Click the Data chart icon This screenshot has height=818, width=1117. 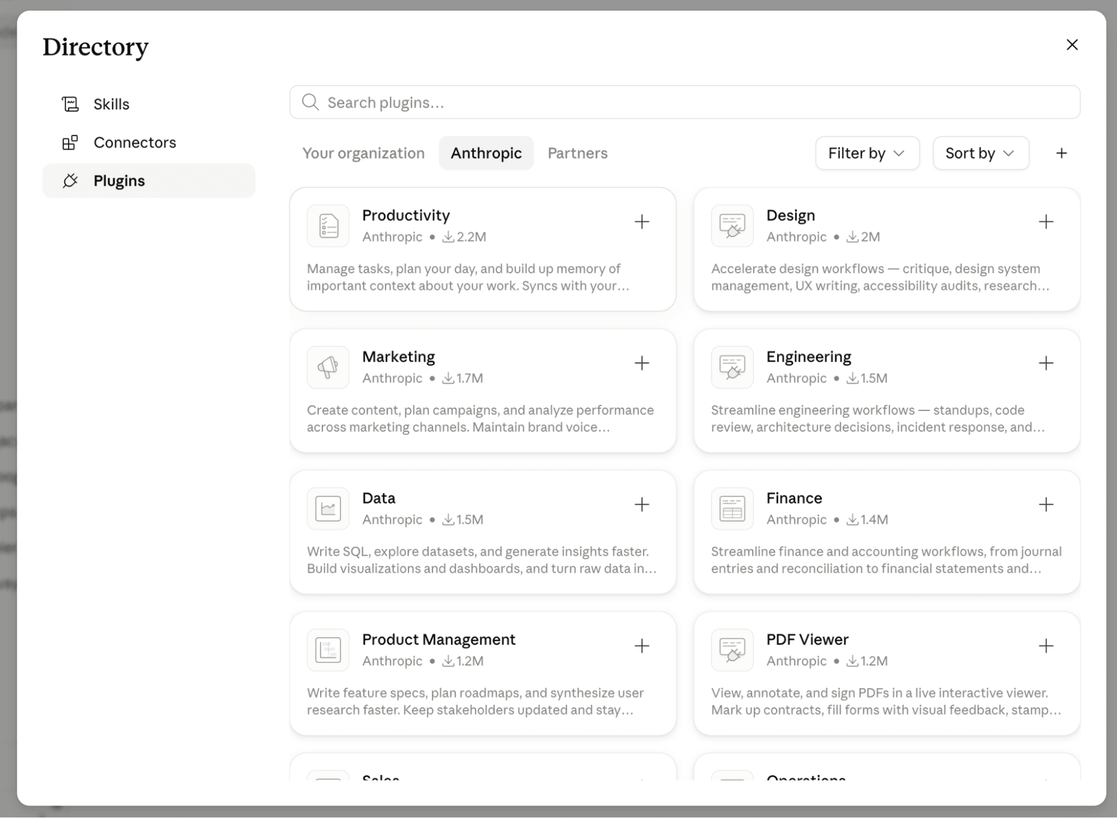(x=328, y=508)
